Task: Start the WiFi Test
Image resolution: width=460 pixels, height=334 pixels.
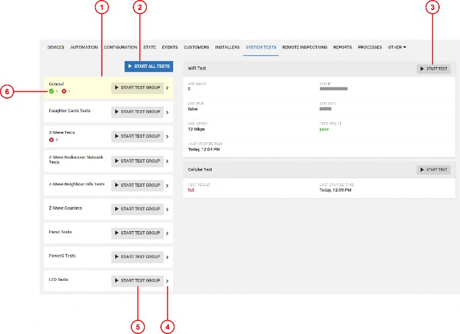Action: tap(433, 69)
